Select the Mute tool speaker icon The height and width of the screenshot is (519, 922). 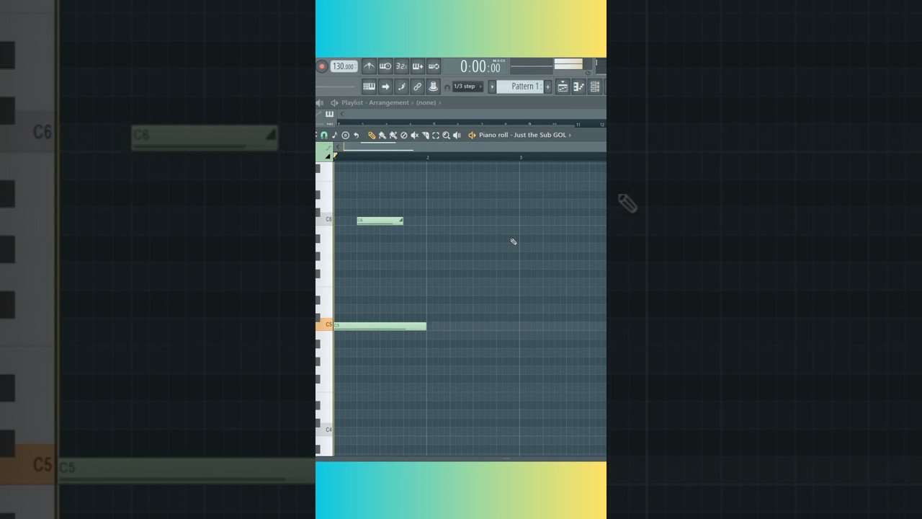click(x=414, y=135)
